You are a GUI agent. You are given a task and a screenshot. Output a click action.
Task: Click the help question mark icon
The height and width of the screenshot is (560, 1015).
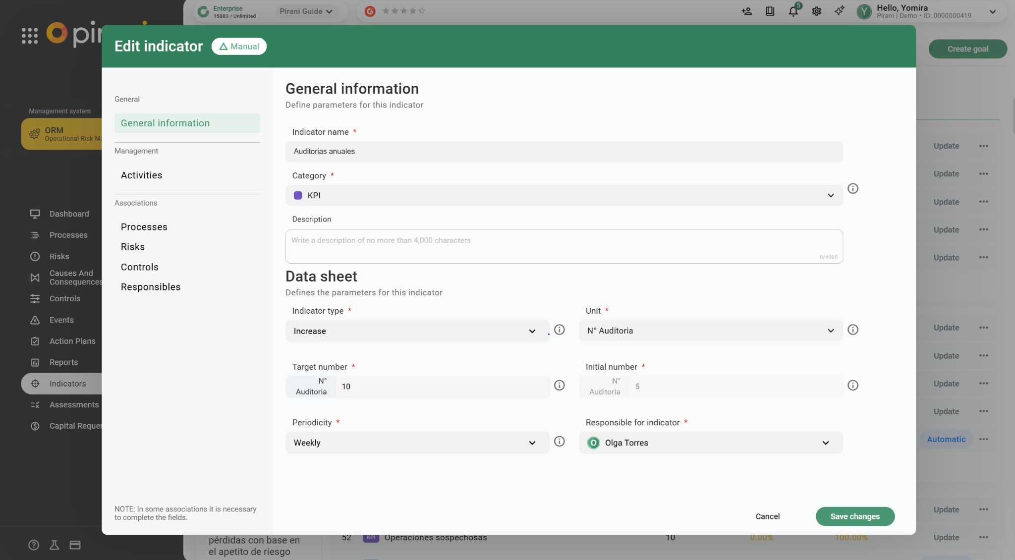coord(34,545)
